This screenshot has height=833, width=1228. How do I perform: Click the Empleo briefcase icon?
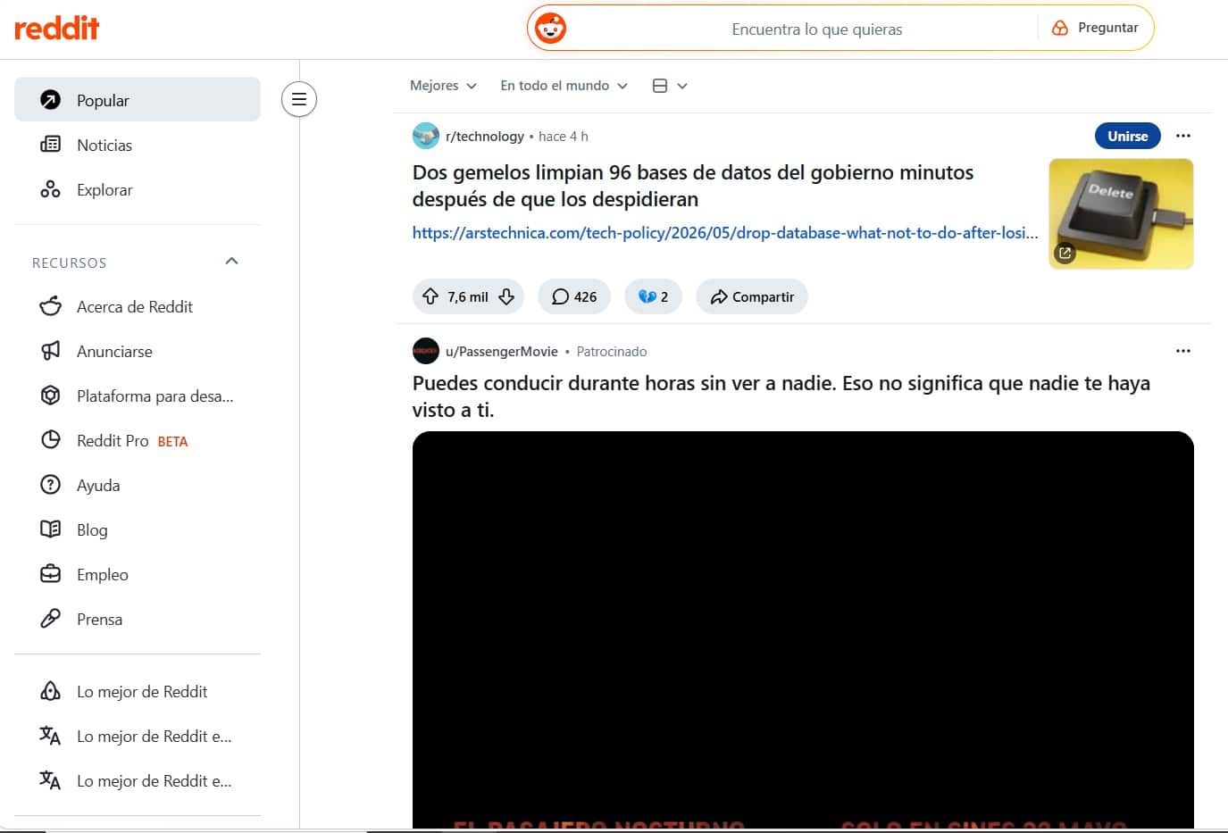pyautogui.click(x=51, y=574)
